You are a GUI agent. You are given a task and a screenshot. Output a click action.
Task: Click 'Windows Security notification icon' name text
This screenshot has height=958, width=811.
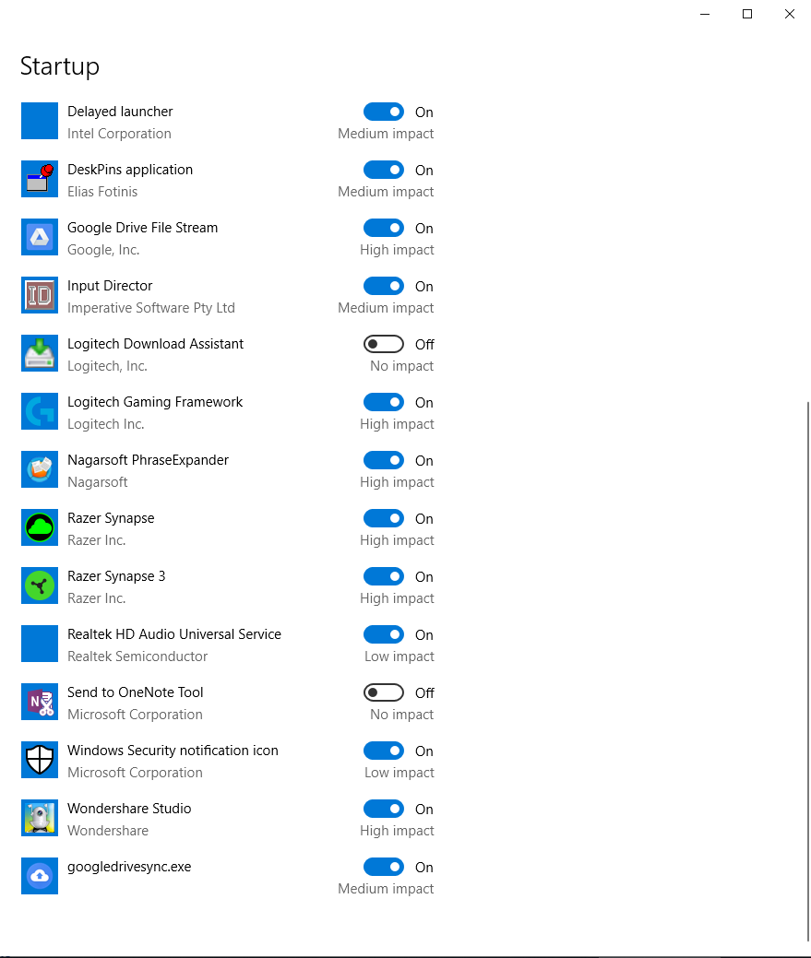[173, 751]
